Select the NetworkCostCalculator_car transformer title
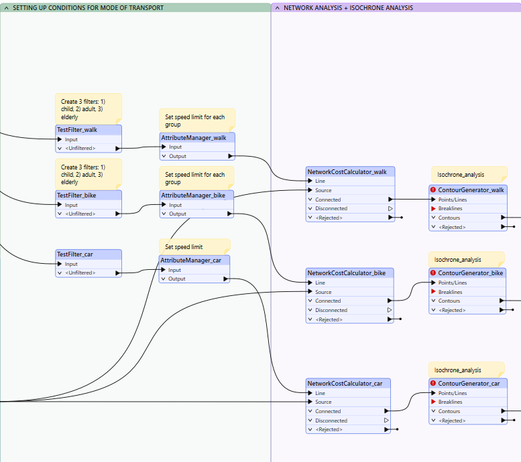 click(x=345, y=384)
